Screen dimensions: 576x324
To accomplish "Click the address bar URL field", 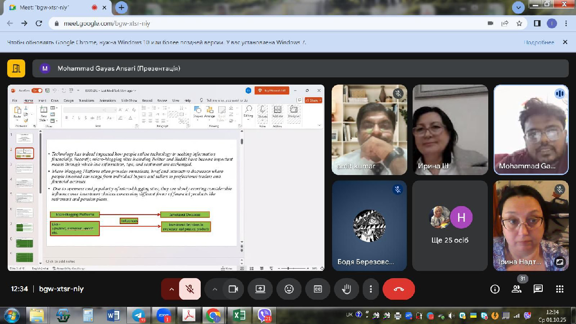I will pos(270,23).
